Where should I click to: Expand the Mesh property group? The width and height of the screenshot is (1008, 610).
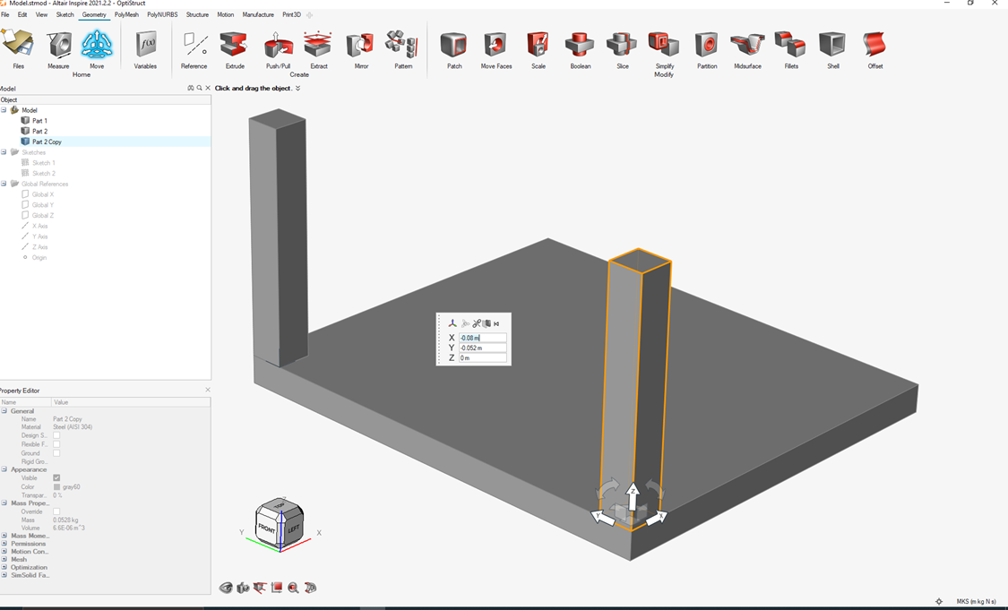pyautogui.click(x=4, y=559)
